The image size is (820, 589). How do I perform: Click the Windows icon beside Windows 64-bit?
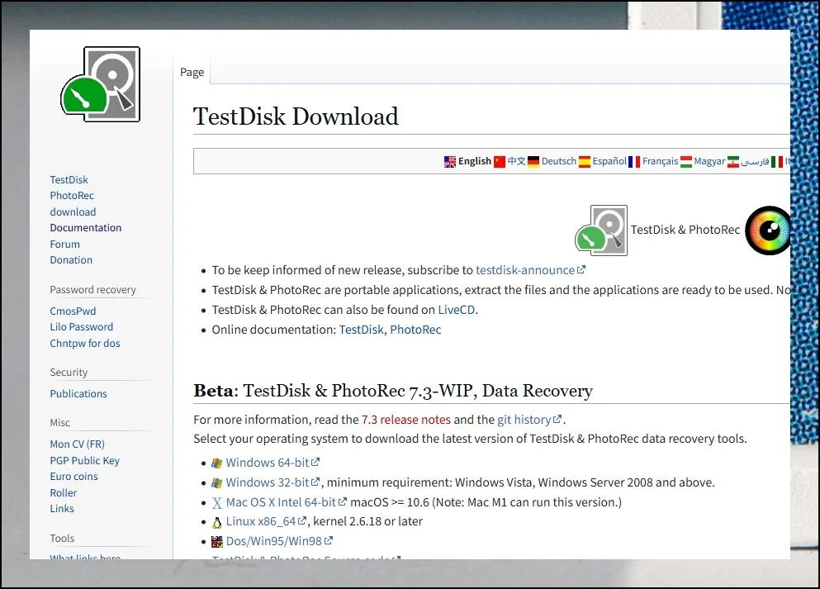[x=217, y=463]
